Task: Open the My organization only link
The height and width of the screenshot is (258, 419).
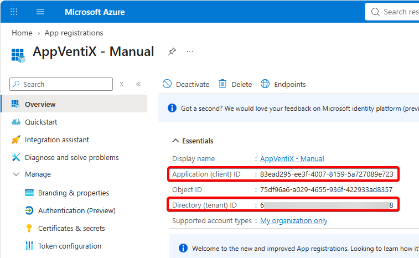Action: pos(294,221)
